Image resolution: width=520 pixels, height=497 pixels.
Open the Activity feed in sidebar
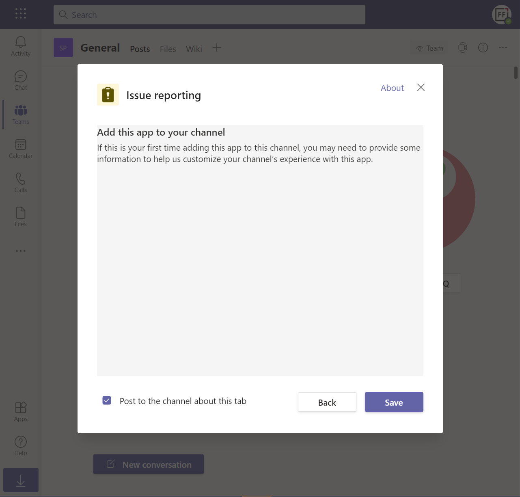21,46
